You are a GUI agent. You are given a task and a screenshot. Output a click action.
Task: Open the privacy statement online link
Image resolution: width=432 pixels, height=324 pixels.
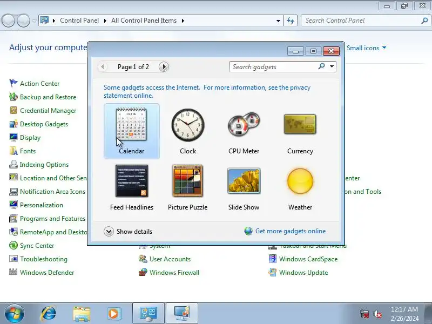207,91
